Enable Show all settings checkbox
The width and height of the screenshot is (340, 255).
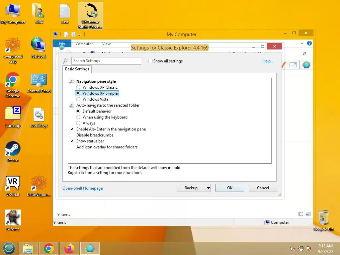click(x=150, y=61)
